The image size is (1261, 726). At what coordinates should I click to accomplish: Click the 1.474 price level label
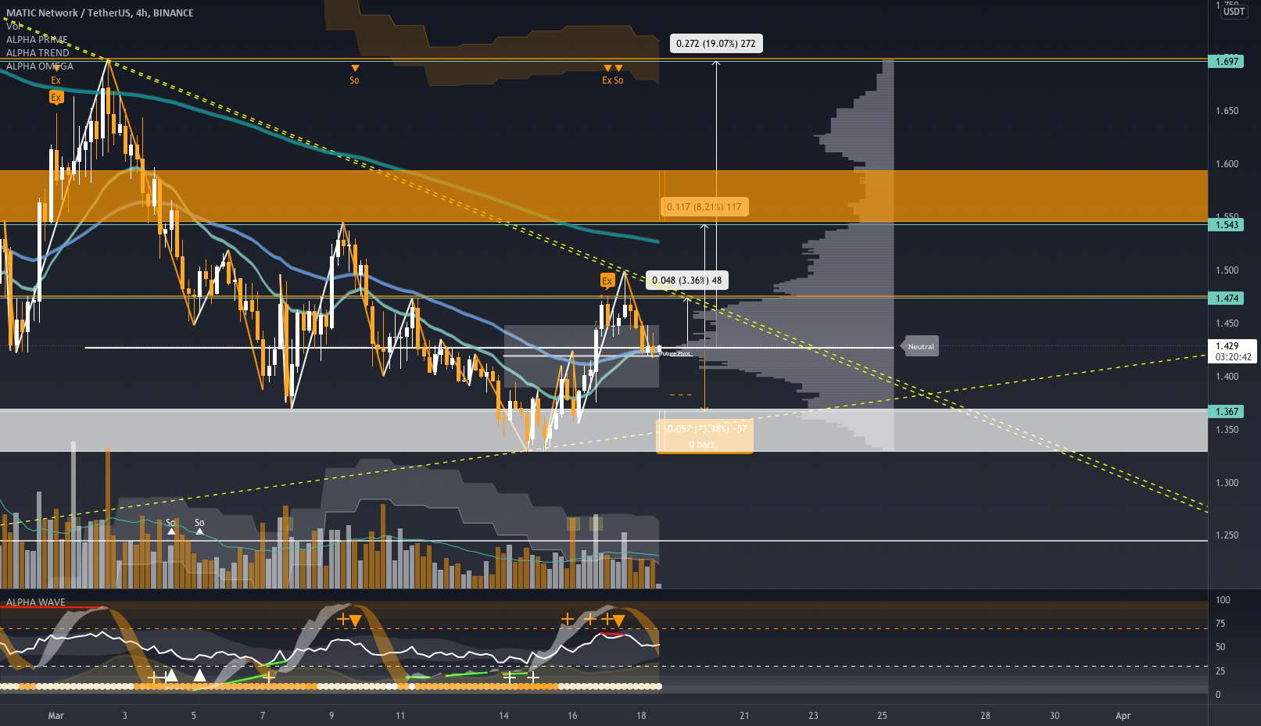[1227, 298]
